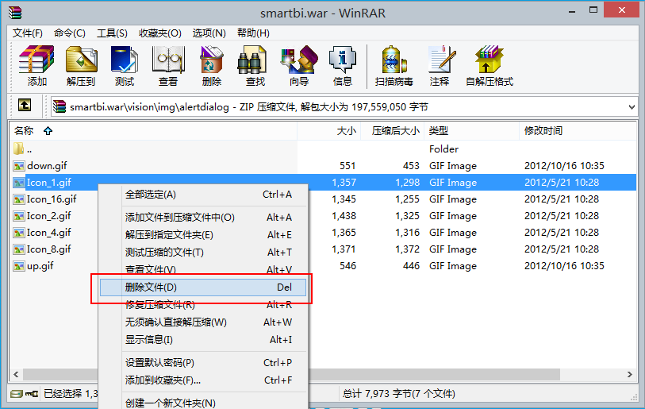Open the 帮助(H) menu
Screen dimensions: 645x409
(x=253, y=33)
